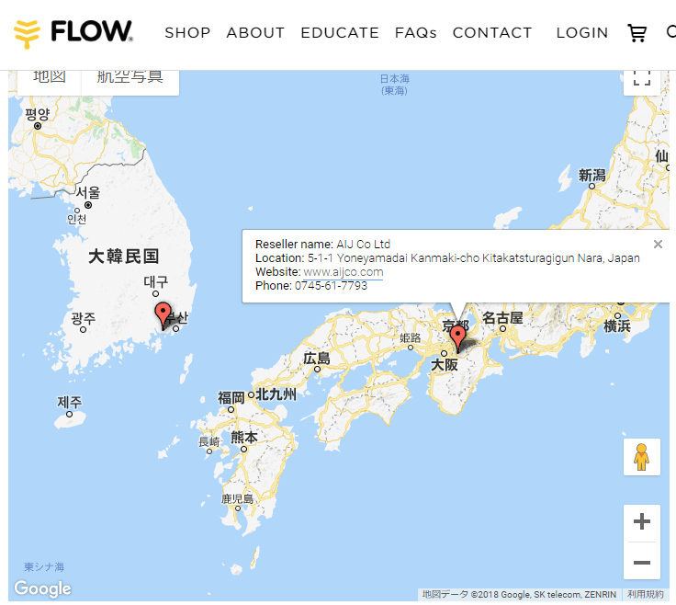Click the 北九州 city label
Screen dimensions: 676x605
[x=276, y=394]
